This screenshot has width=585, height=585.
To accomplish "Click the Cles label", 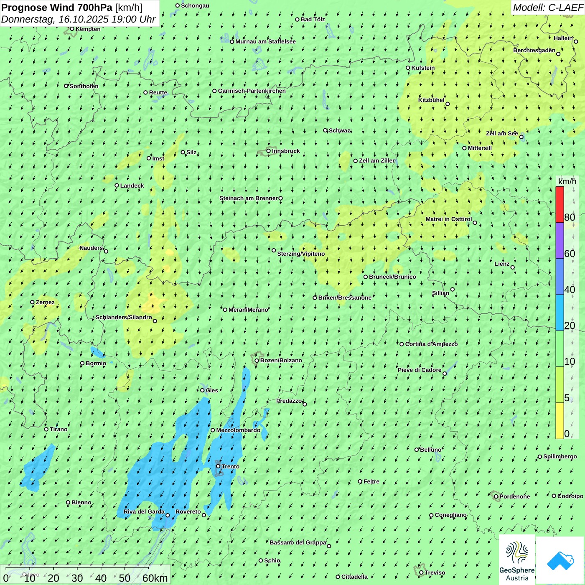I will pos(212,390).
